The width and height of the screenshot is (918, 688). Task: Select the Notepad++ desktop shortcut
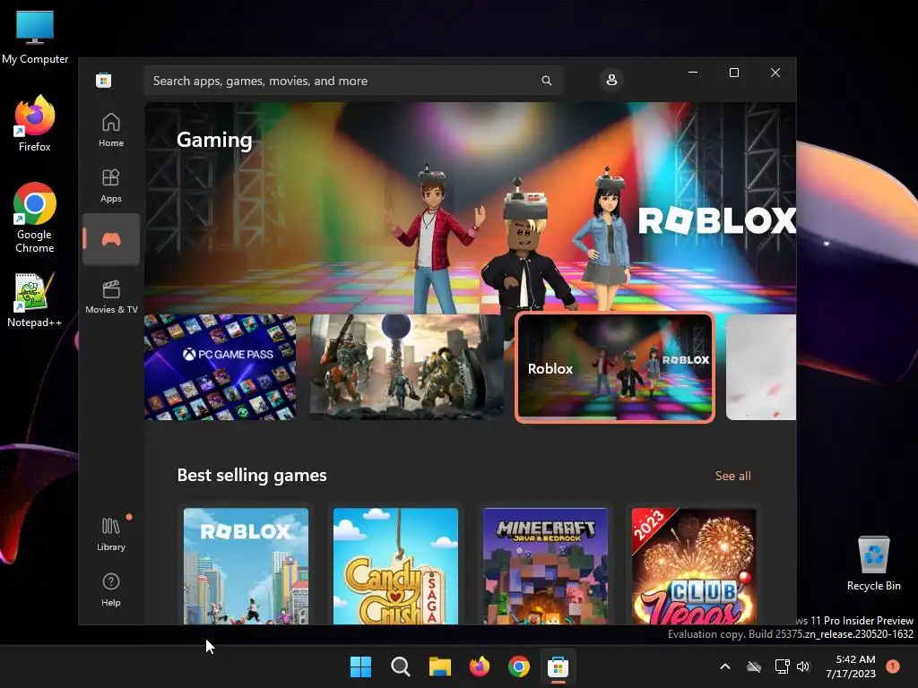(35, 300)
